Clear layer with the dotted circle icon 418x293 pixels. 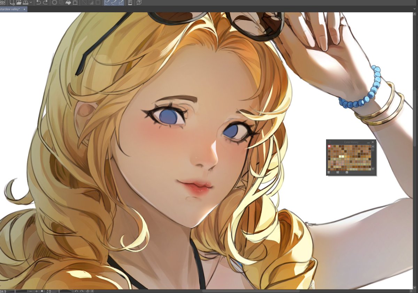54,2
